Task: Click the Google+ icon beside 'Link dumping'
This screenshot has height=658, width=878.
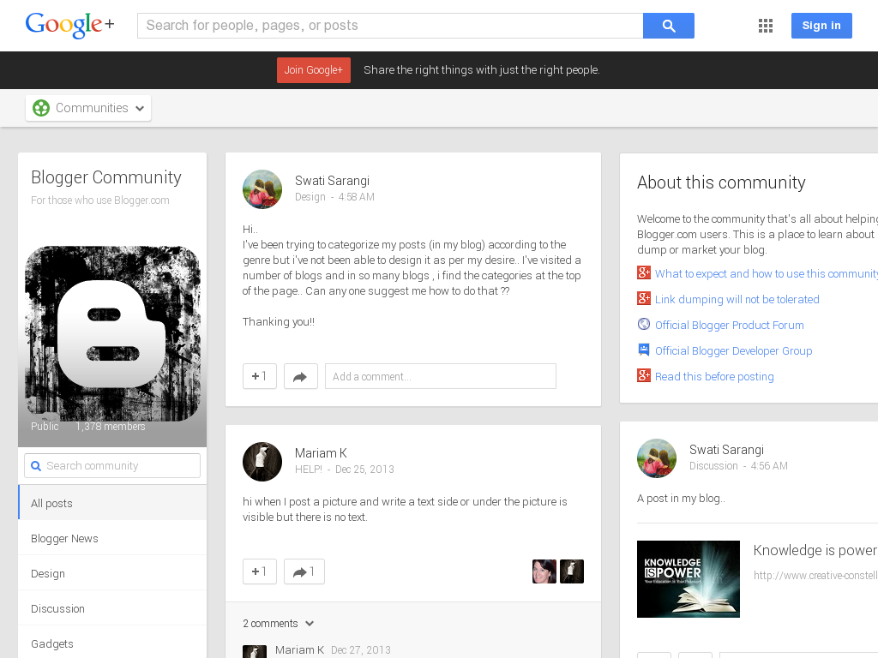Action: [x=644, y=299]
